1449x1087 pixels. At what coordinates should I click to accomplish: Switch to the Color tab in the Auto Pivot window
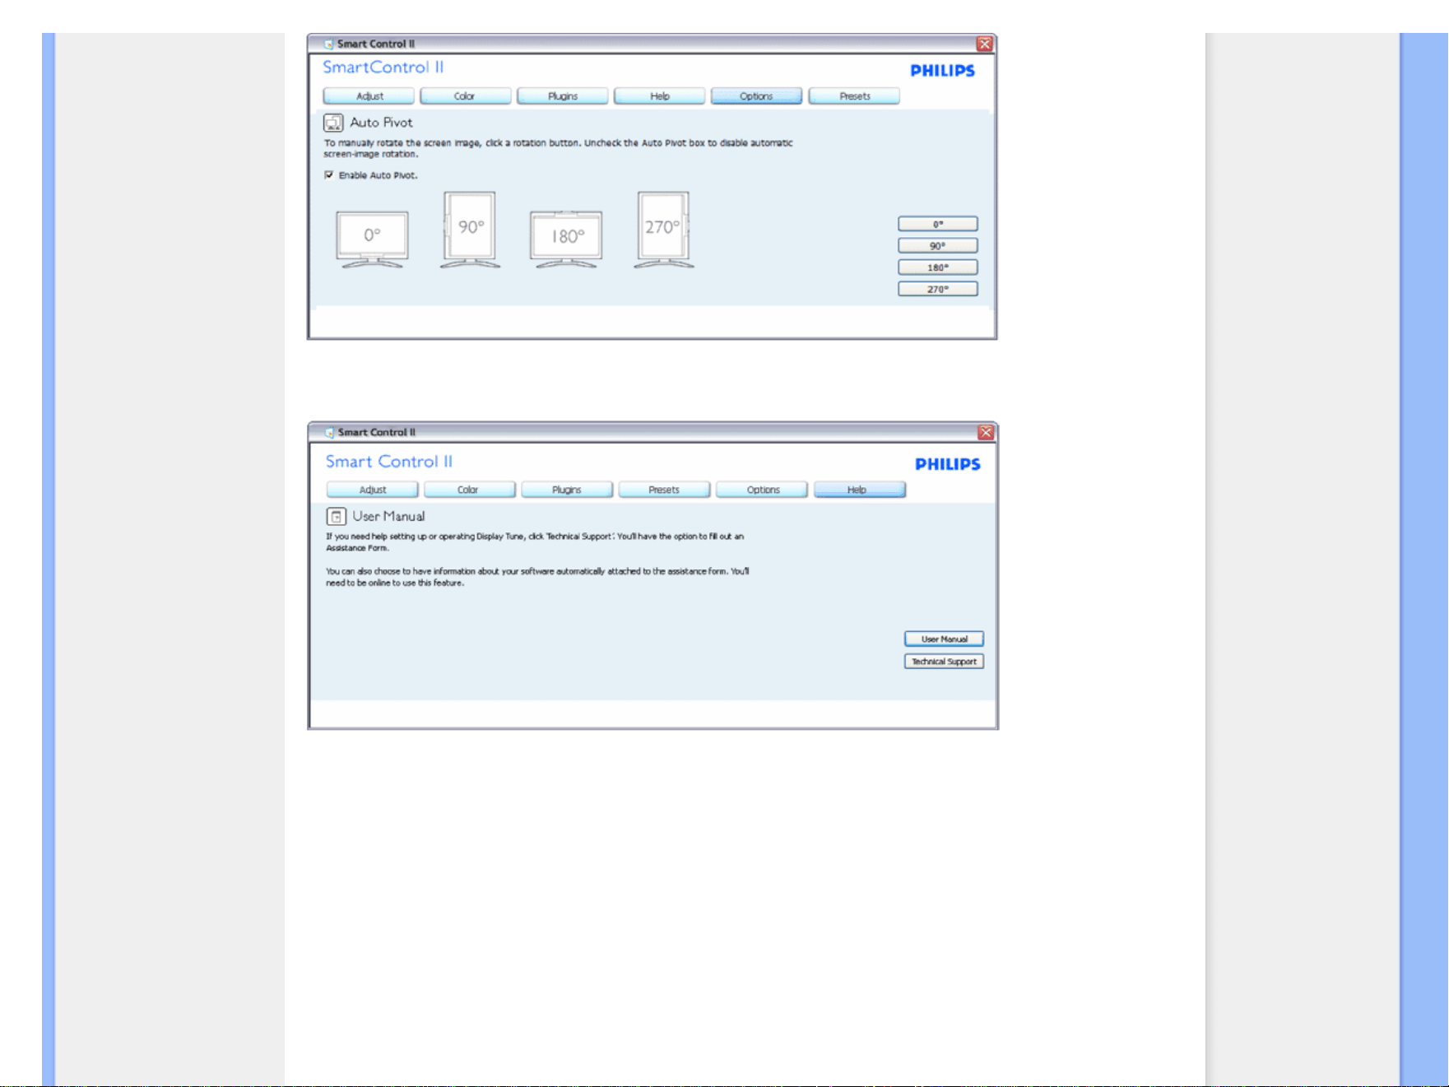click(x=466, y=96)
